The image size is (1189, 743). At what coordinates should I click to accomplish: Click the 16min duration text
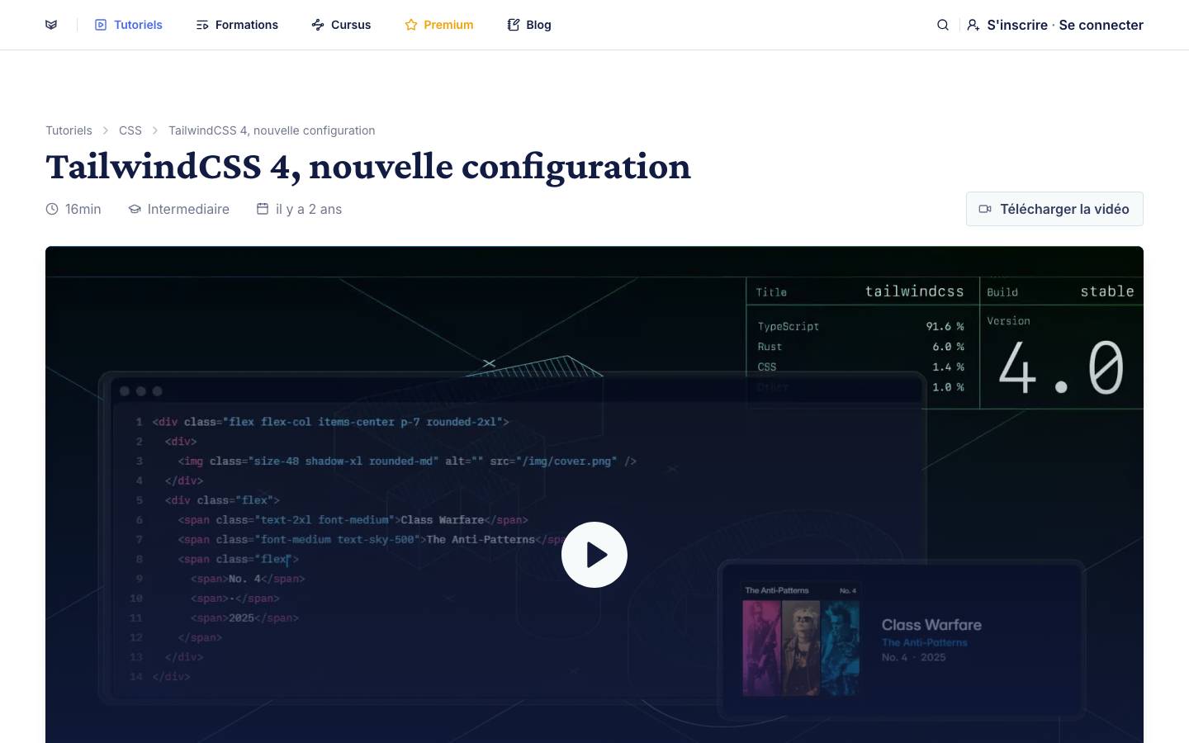(83, 209)
